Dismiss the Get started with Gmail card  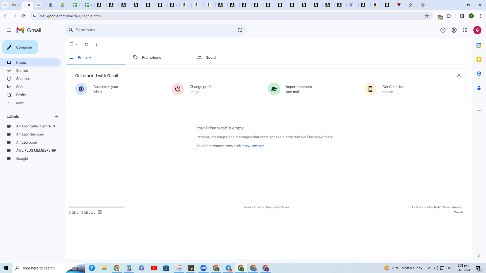tap(459, 75)
